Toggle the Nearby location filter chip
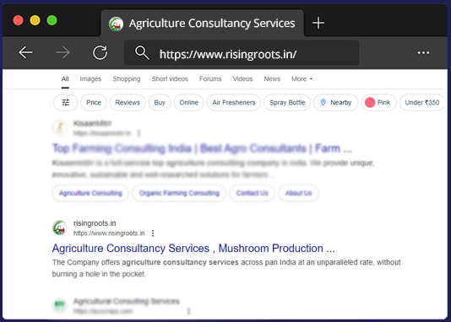Viewport: 451px width, 322px height. click(x=335, y=103)
